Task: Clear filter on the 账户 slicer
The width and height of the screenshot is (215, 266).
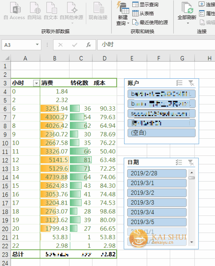Action: click(191, 83)
